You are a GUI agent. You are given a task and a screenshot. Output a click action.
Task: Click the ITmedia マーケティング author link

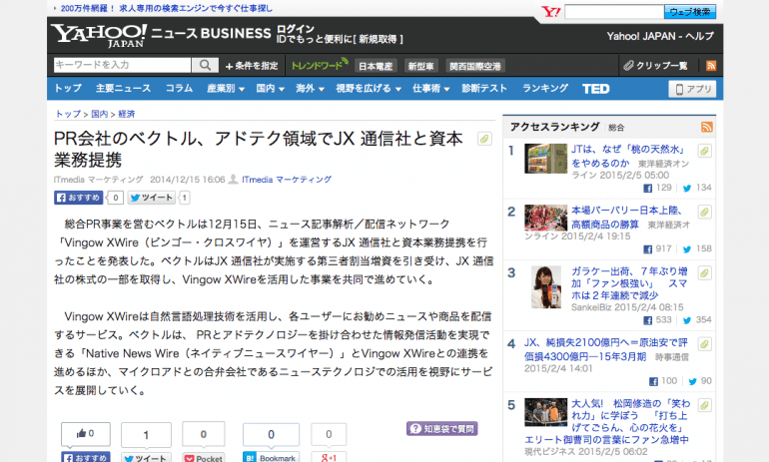coord(287,180)
